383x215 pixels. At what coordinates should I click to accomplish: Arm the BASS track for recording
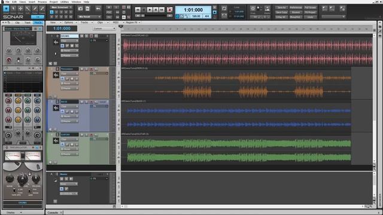tap(92, 102)
